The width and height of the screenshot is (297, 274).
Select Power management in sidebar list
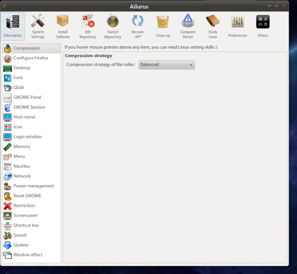[x=33, y=186]
